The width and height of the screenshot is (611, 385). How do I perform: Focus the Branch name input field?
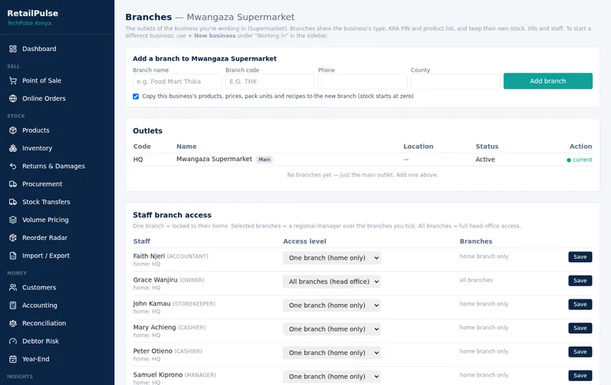click(x=177, y=82)
